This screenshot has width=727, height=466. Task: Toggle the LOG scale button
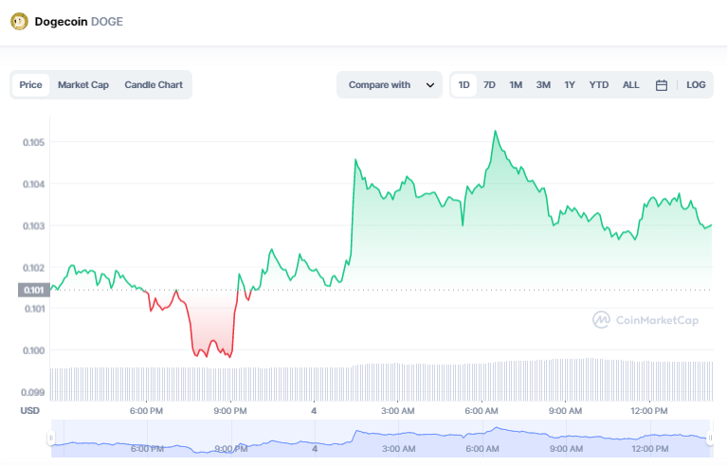[x=696, y=84]
